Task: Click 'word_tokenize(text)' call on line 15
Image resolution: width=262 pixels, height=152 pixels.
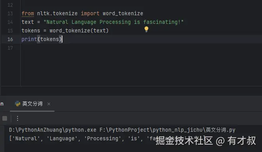Action: pyautogui.click(x=79, y=30)
